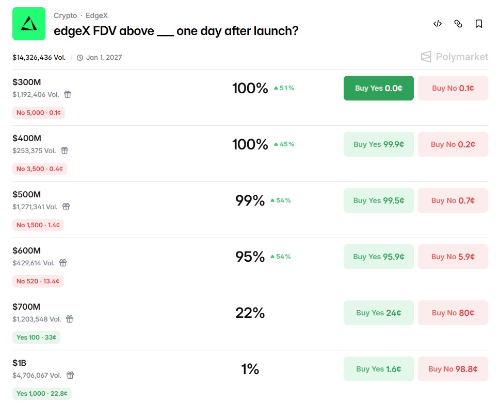
Task: Click the rewards gift icon for $1B
Action: coord(70,375)
